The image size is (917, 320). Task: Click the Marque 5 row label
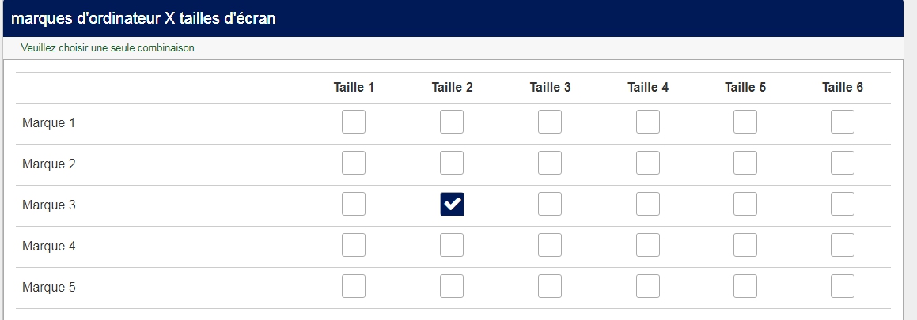click(x=49, y=288)
